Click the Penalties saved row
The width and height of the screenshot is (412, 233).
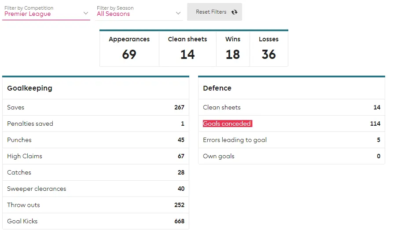96,124
